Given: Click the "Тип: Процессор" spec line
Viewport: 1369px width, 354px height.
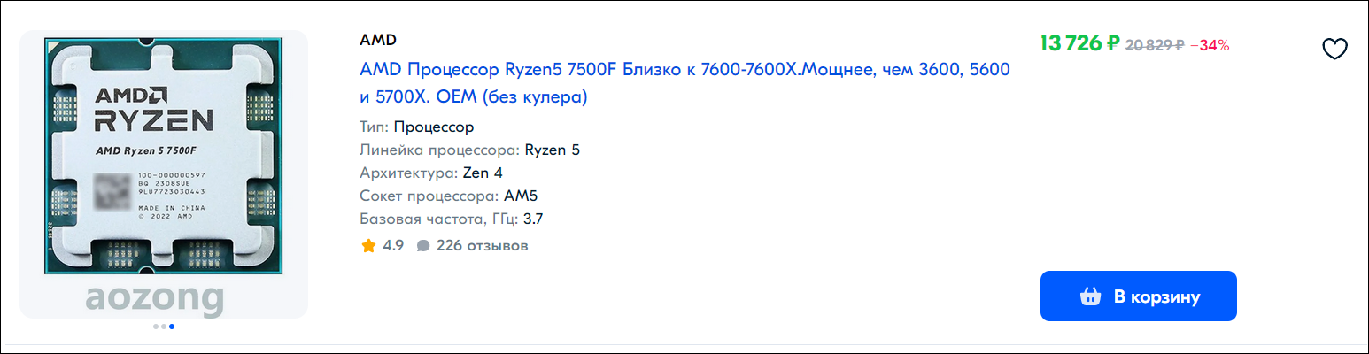Looking at the screenshot, I should click(417, 127).
